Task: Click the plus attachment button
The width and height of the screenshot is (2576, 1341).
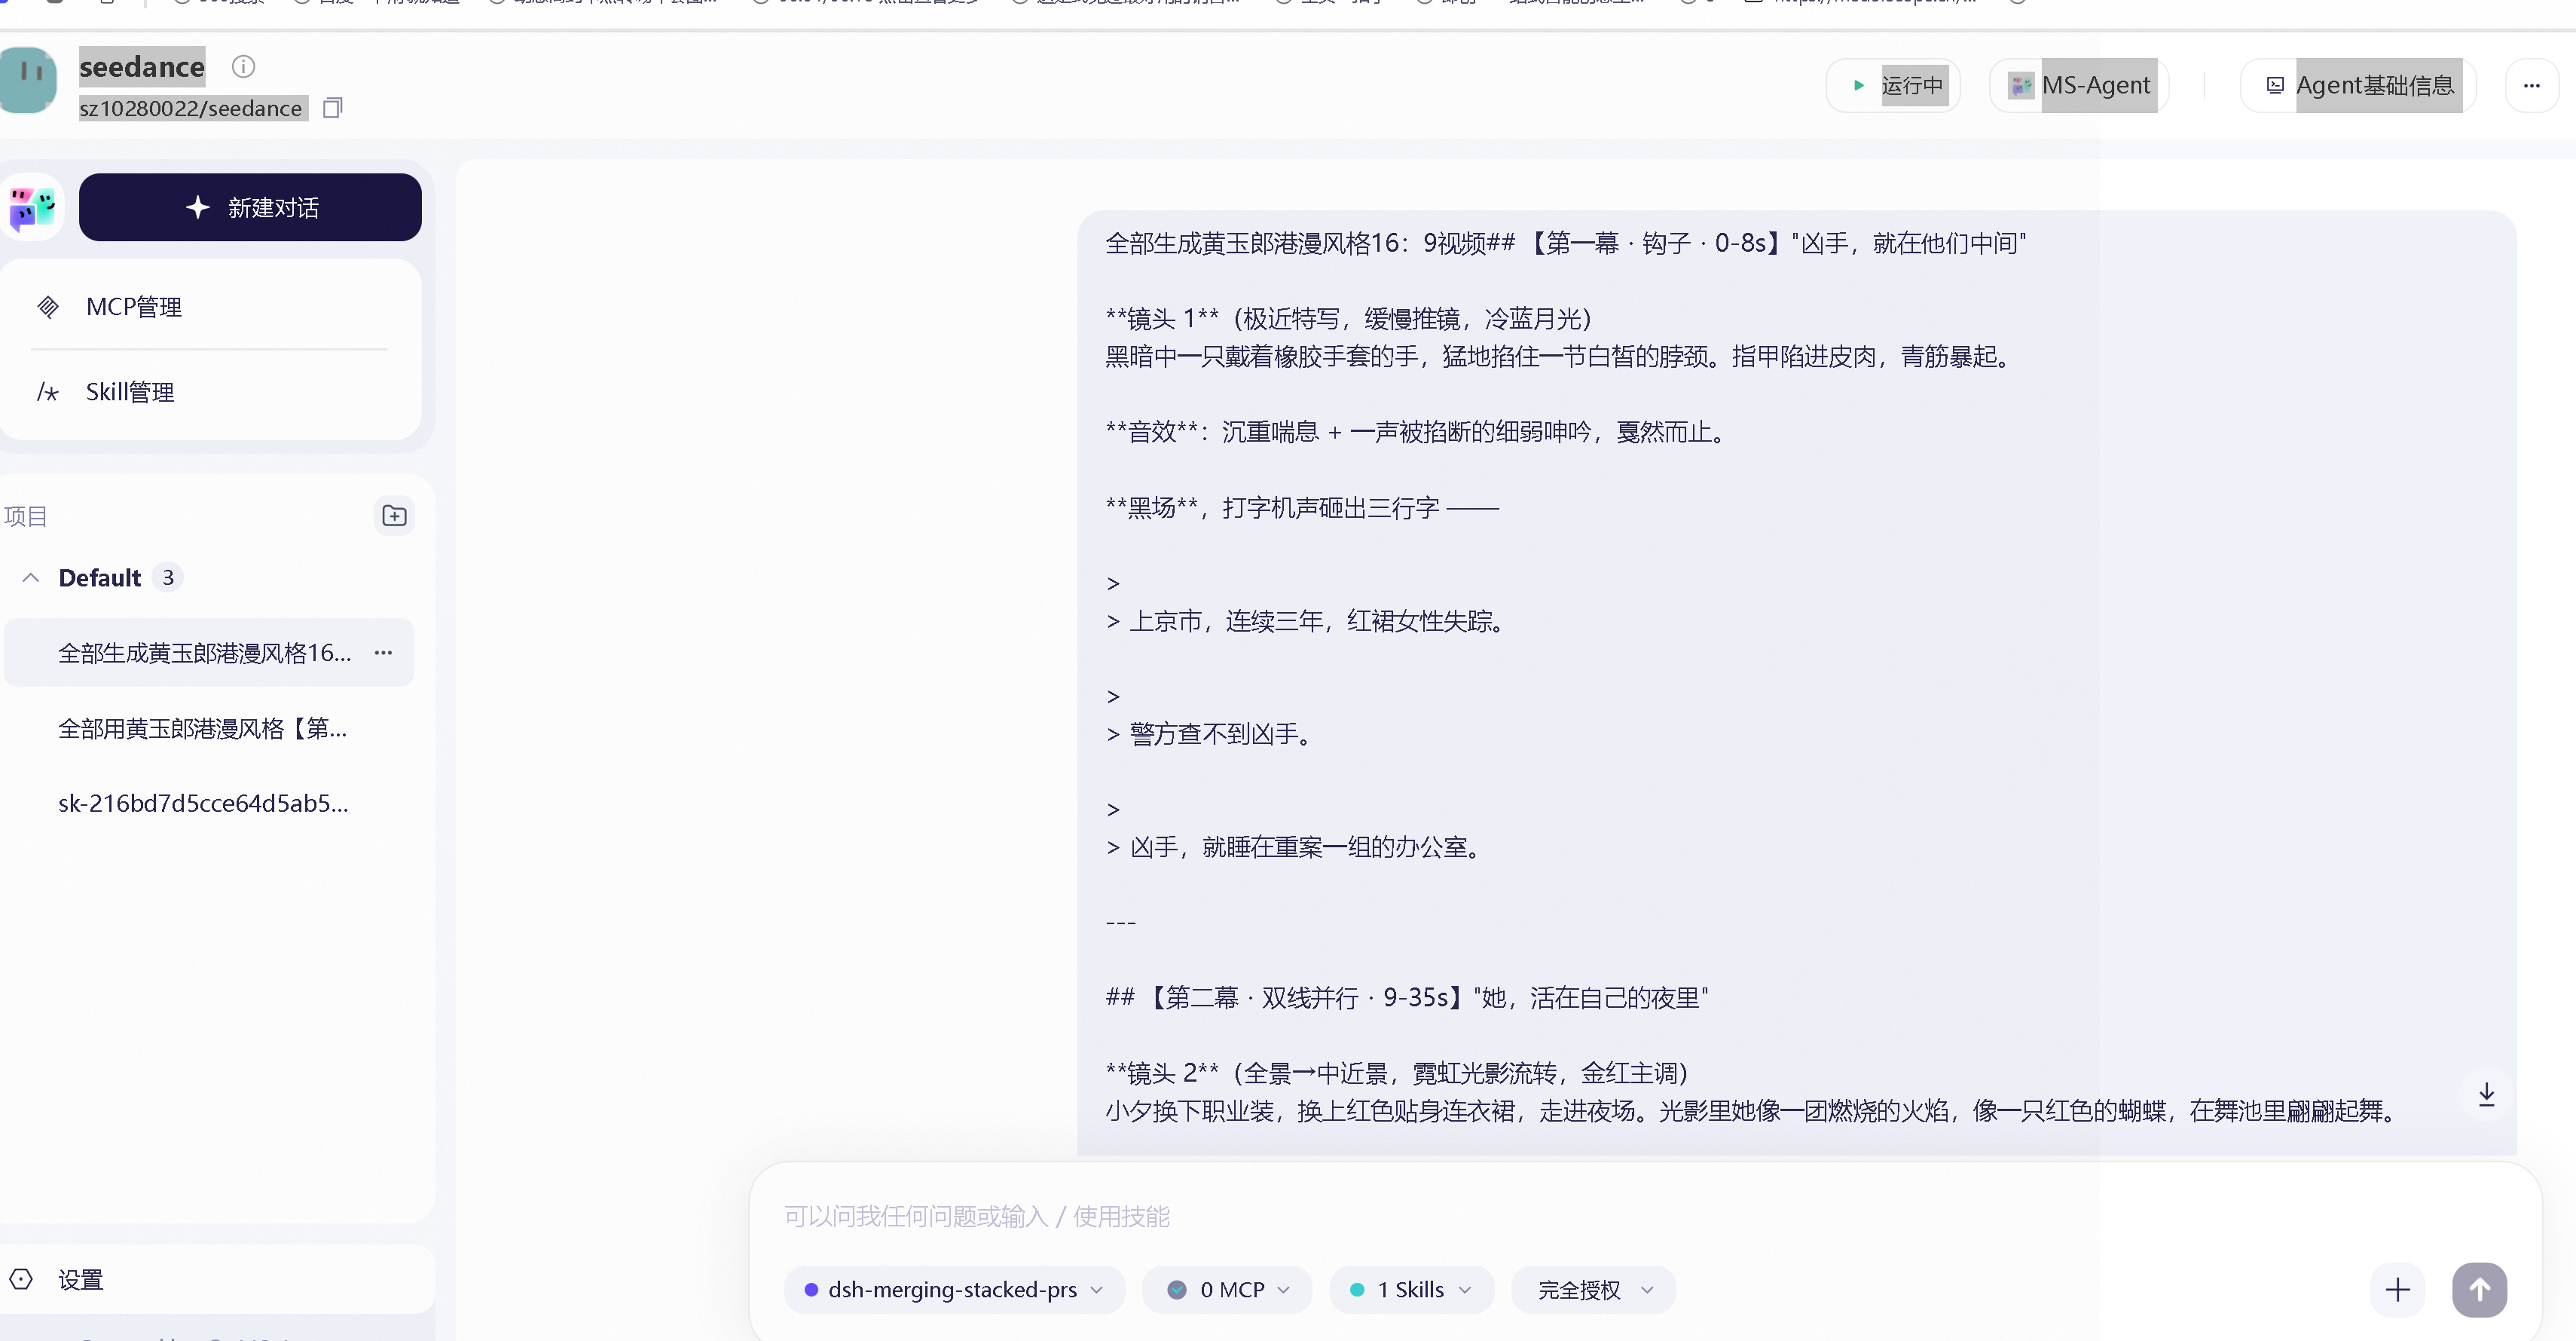Action: coord(2397,1290)
